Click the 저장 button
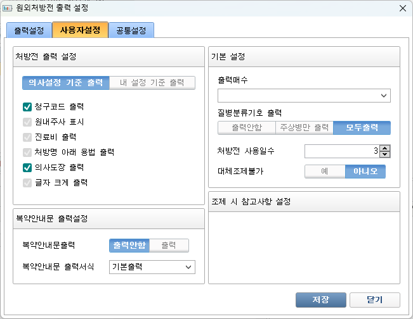413x319 pixels. pyautogui.click(x=320, y=299)
